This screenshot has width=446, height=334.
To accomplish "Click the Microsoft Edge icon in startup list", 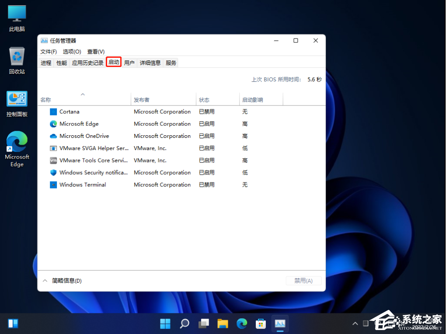I will [x=53, y=124].
